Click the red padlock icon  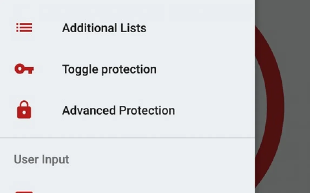pos(24,110)
